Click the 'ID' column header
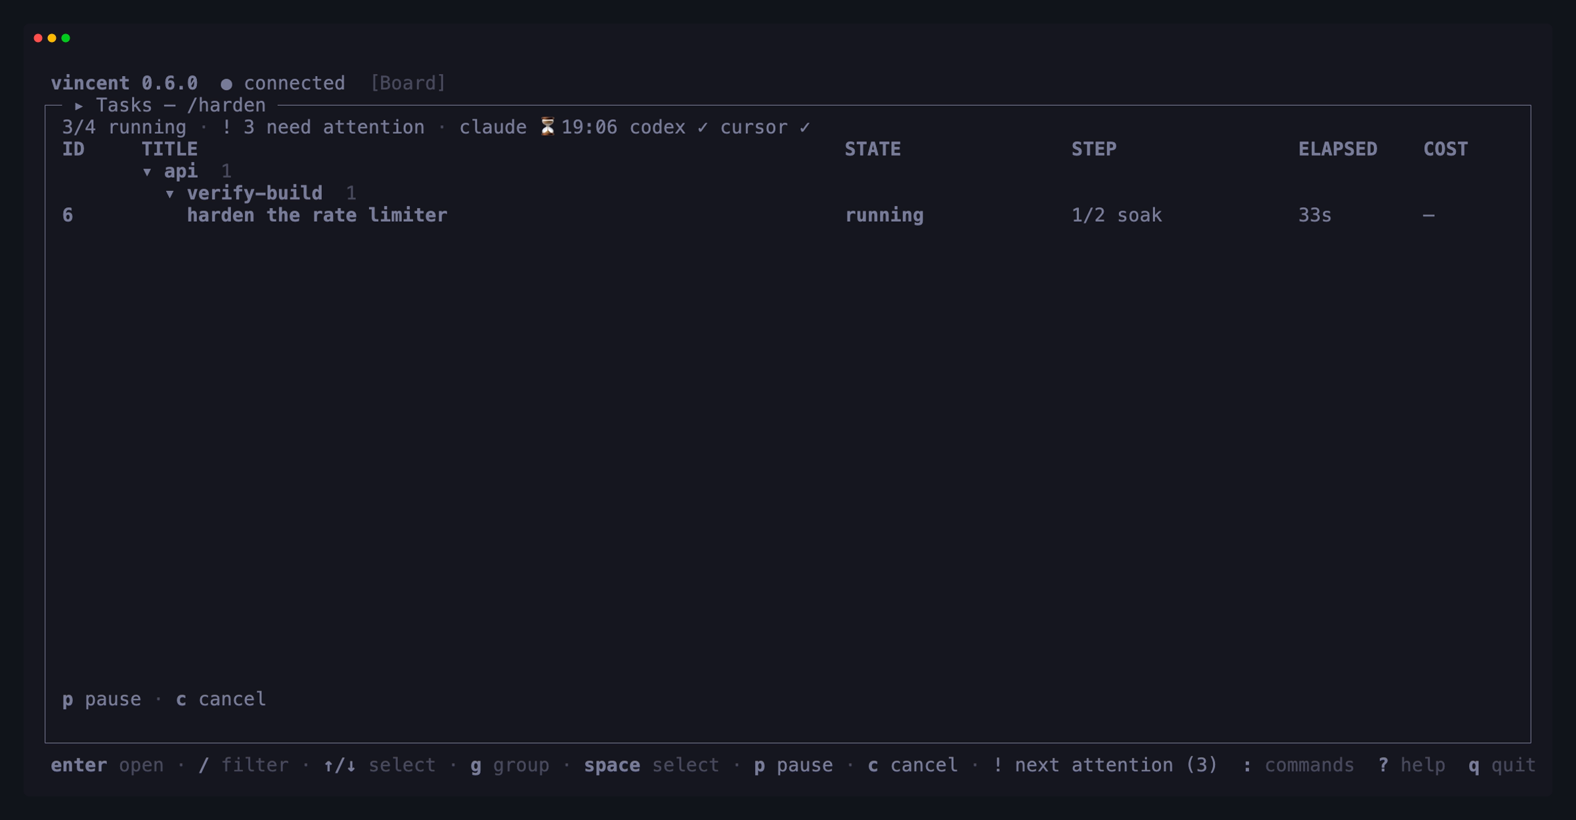 pos(73,150)
